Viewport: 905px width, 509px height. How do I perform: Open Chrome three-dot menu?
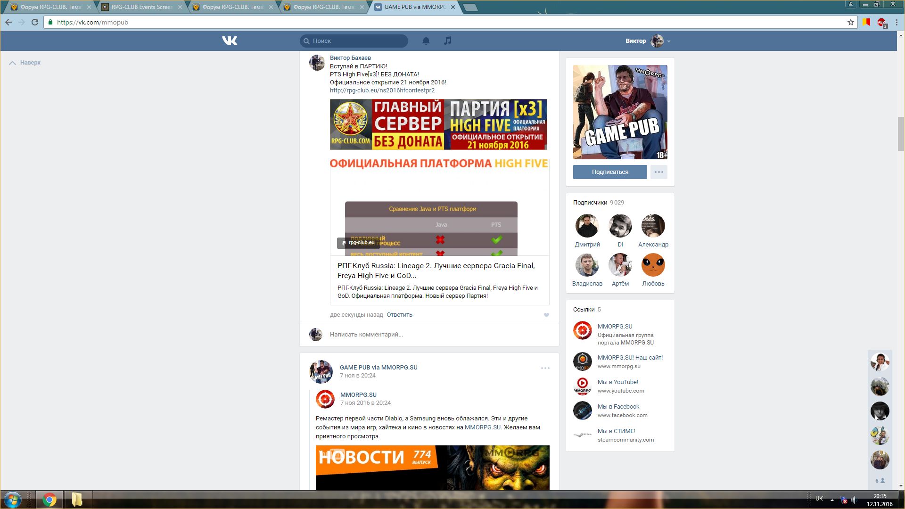897,22
